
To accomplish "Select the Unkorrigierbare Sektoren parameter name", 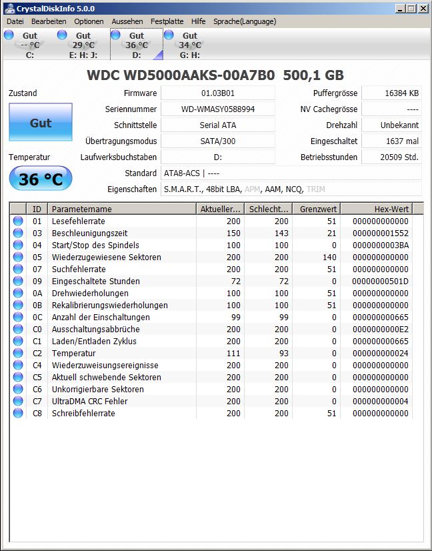I will pos(97,390).
